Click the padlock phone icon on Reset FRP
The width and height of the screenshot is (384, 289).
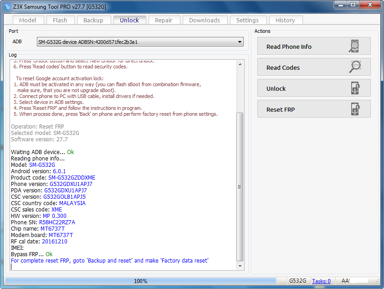click(355, 109)
